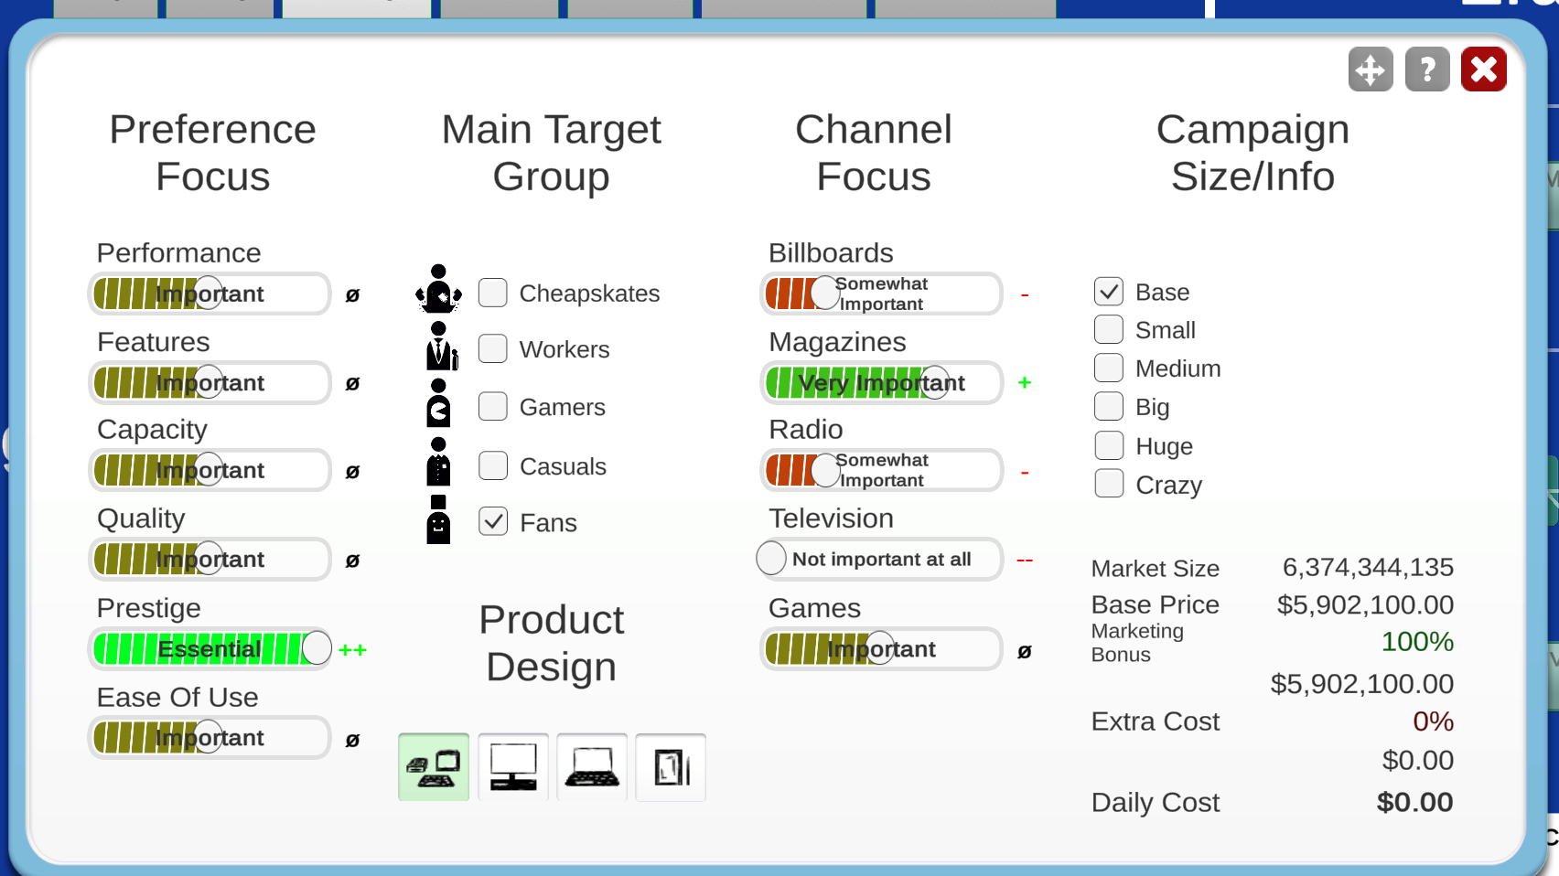The image size is (1559, 876).
Task: Click the Magazines Very Important slider
Action: [x=882, y=382]
